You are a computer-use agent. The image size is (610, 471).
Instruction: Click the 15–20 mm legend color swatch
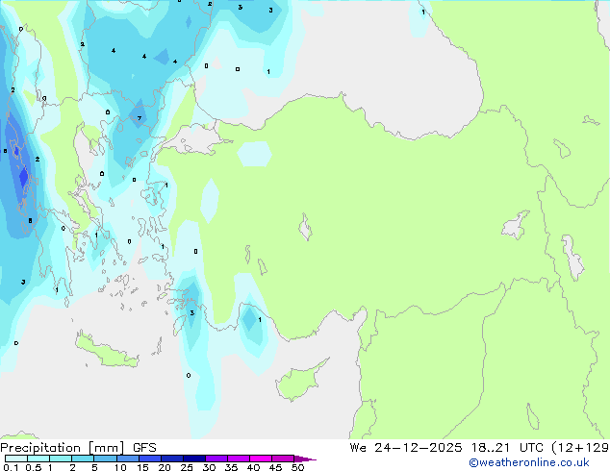[149, 459]
